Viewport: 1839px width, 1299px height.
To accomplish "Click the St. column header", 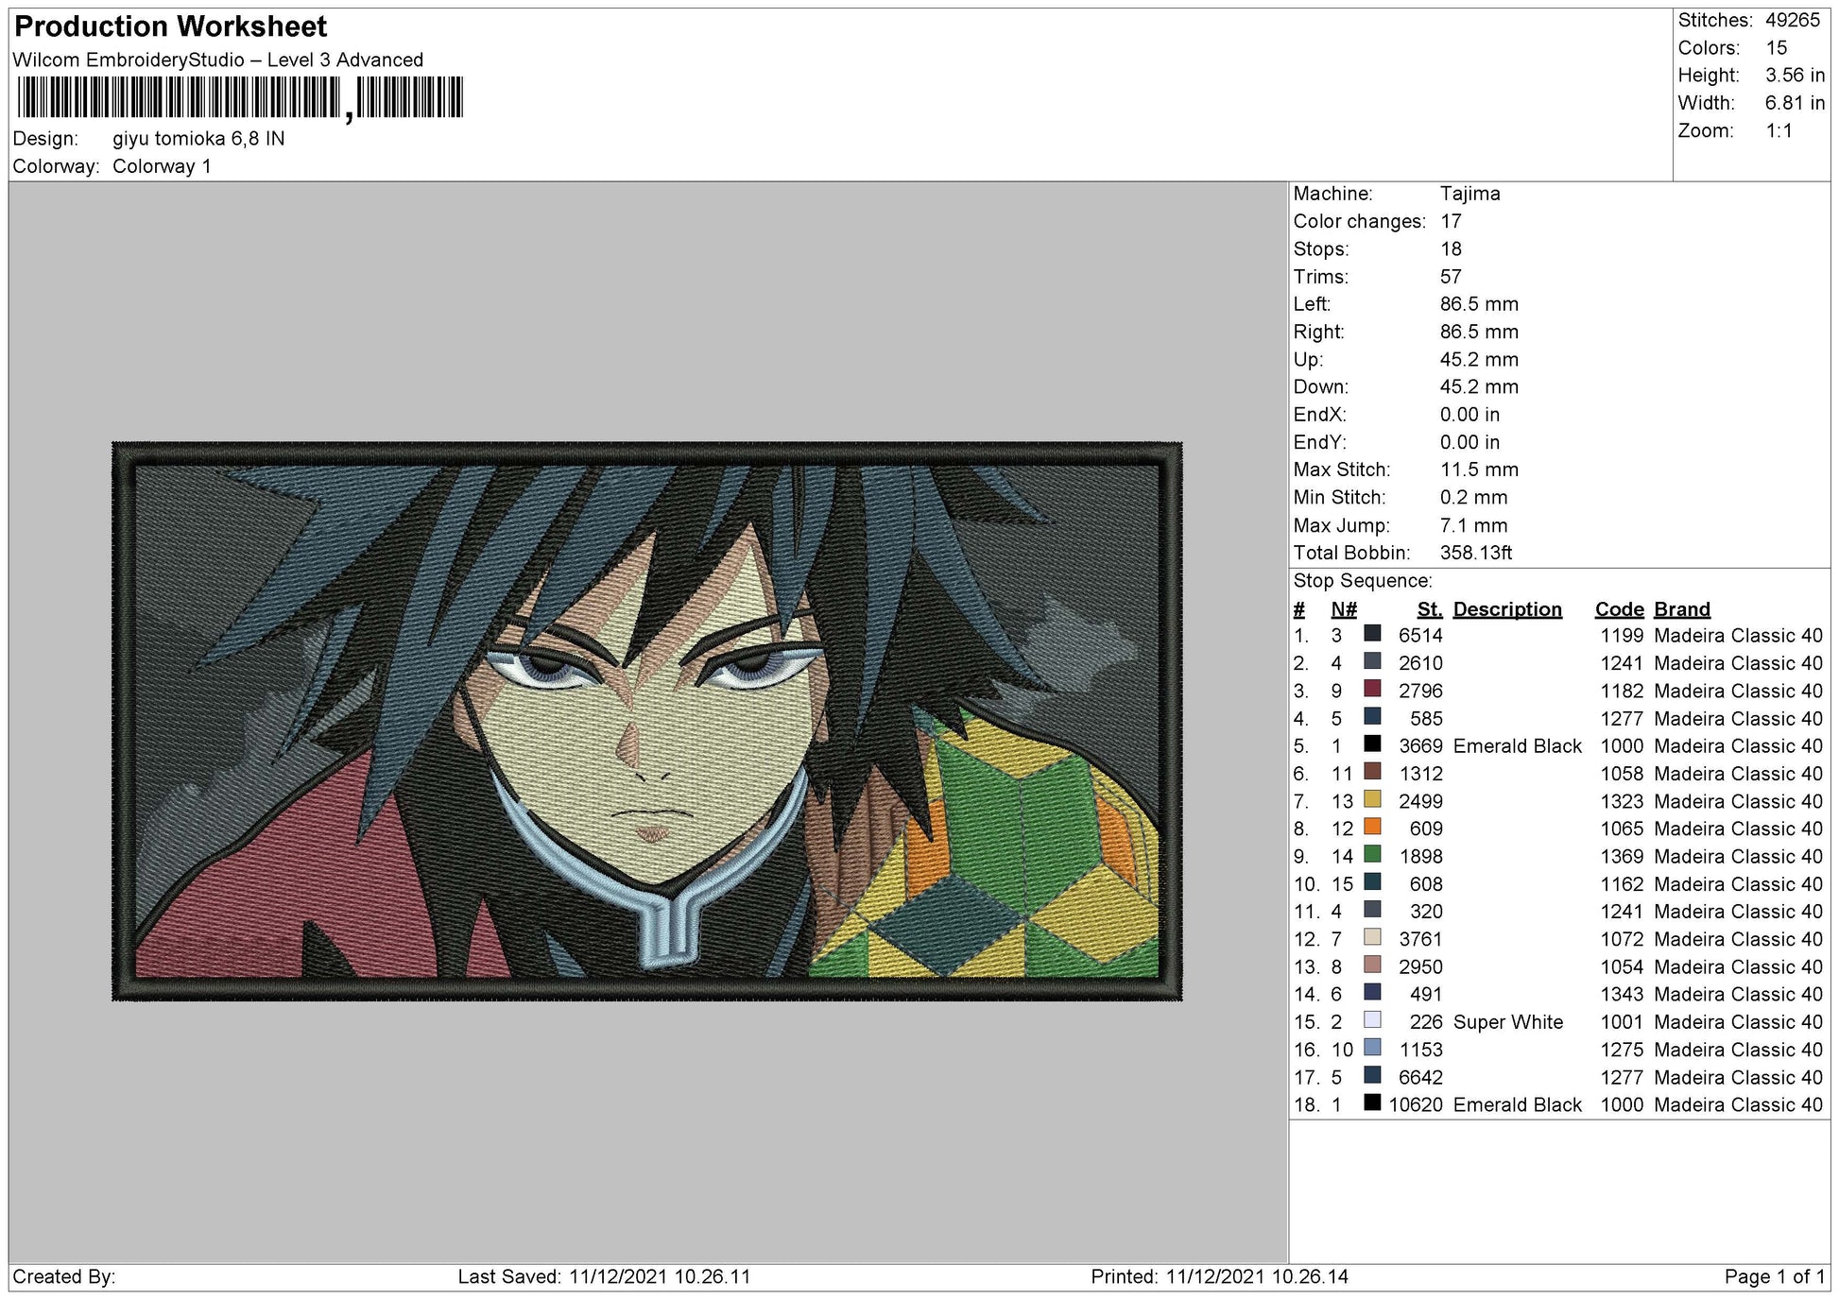I will [1430, 609].
